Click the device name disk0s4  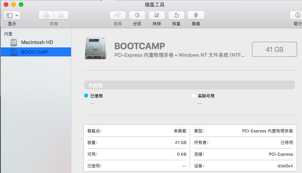coord(285,166)
